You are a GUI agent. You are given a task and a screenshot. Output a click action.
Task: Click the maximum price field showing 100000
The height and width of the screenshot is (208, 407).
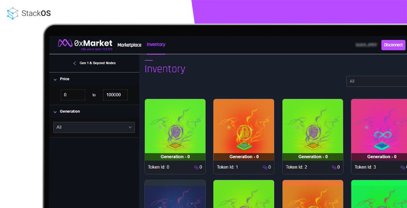pyautogui.click(x=115, y=95)
